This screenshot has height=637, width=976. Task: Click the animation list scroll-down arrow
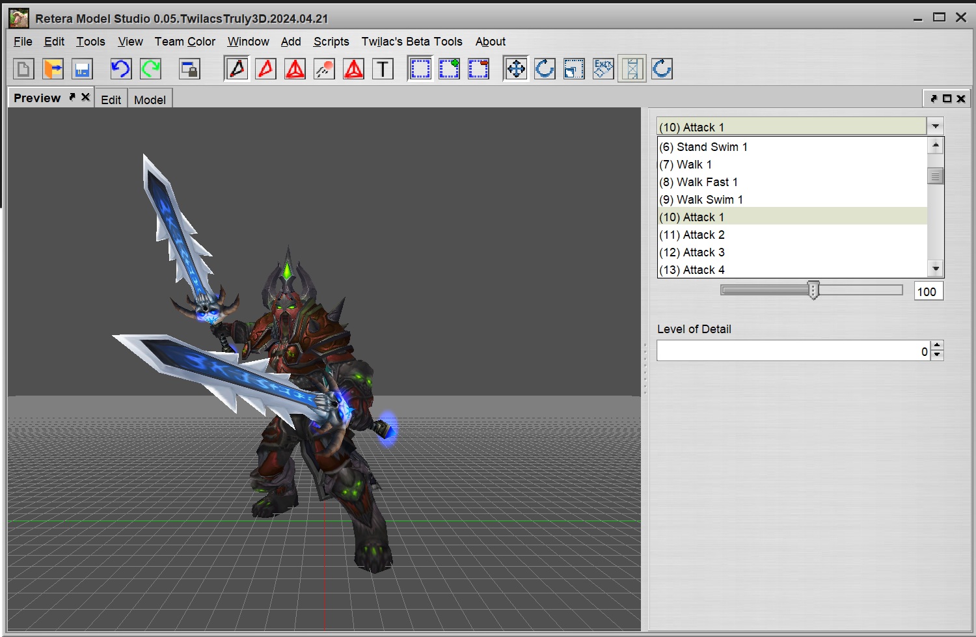pos(936,269)
